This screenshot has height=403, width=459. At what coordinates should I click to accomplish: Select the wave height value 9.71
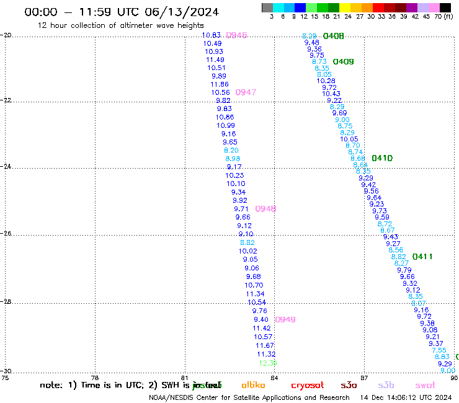coord(241,209)
